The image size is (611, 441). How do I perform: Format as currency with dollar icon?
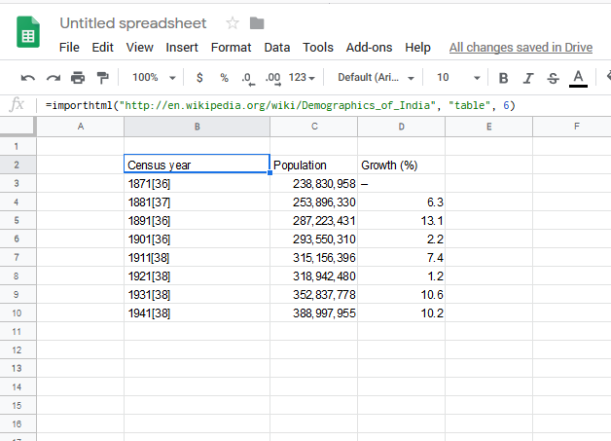199,78
